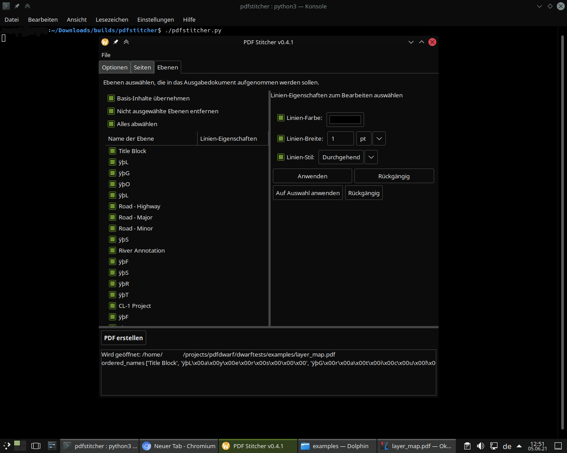
Task: Switch to the Seiten tab
Action: point(142,67)
